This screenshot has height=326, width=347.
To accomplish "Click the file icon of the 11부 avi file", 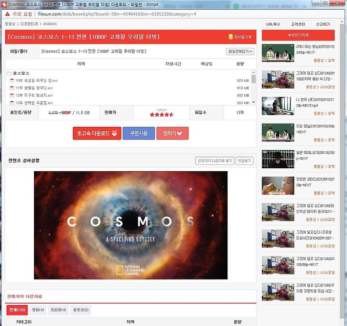I will [12, 88].
